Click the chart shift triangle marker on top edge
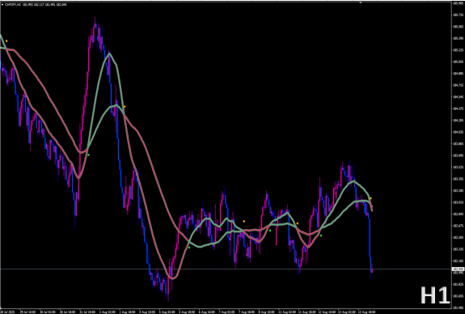 (361, 2)
